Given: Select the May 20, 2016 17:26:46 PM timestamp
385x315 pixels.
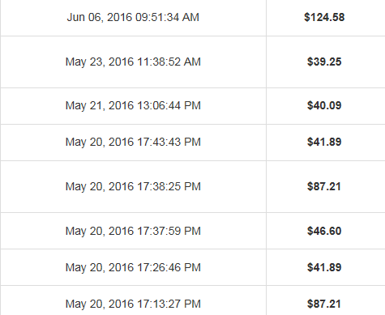Looking at the screenshot, I should click(x=133, y=268).
